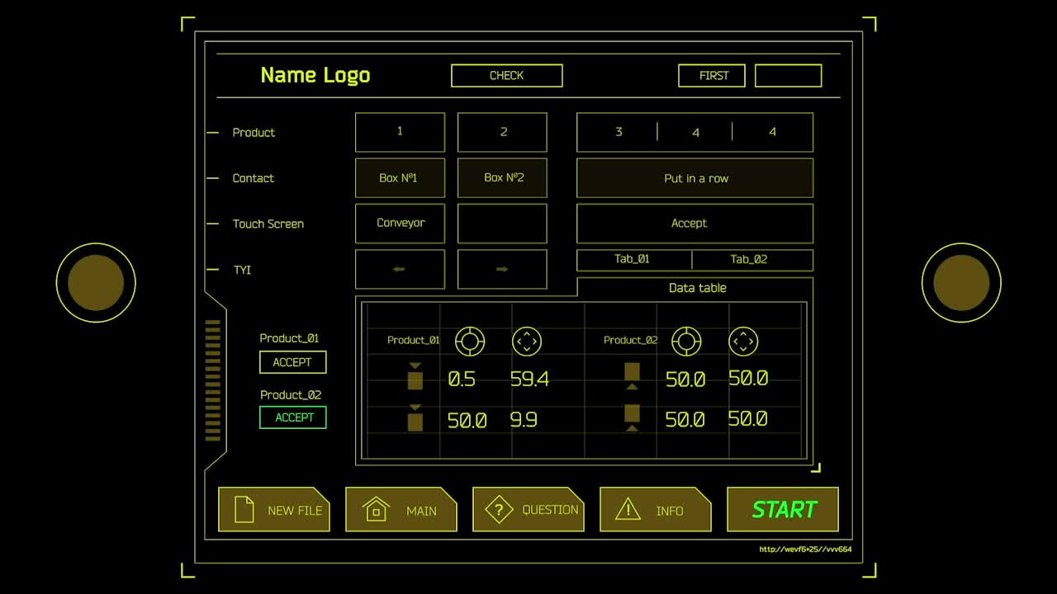1057x594 pixels.
Task: Click the TYI row label
Action: click(242, 270)
